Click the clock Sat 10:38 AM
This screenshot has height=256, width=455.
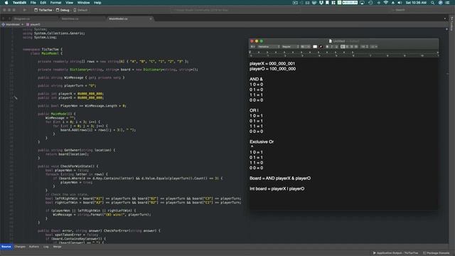tap(416, 3)
